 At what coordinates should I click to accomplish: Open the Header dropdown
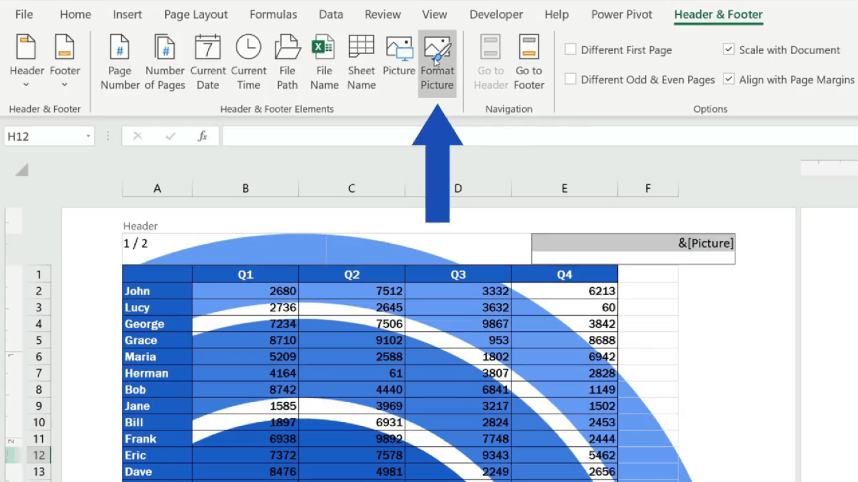(x=26, y=84)
